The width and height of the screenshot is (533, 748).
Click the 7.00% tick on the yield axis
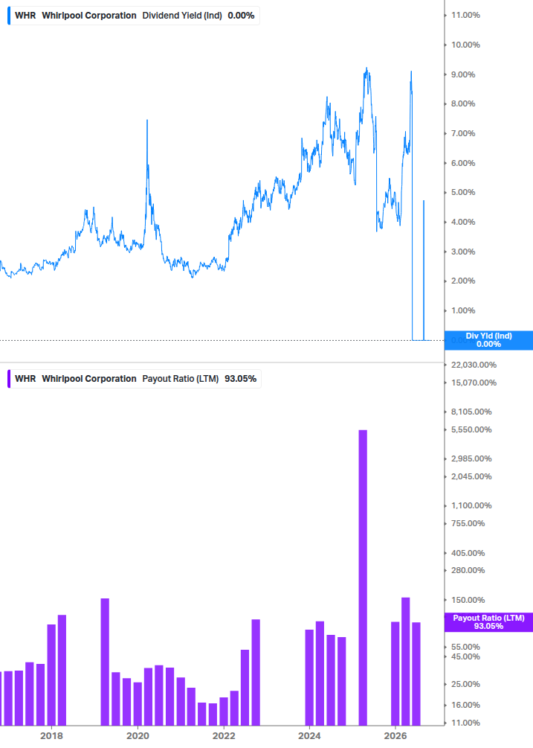tap(463, 133)
